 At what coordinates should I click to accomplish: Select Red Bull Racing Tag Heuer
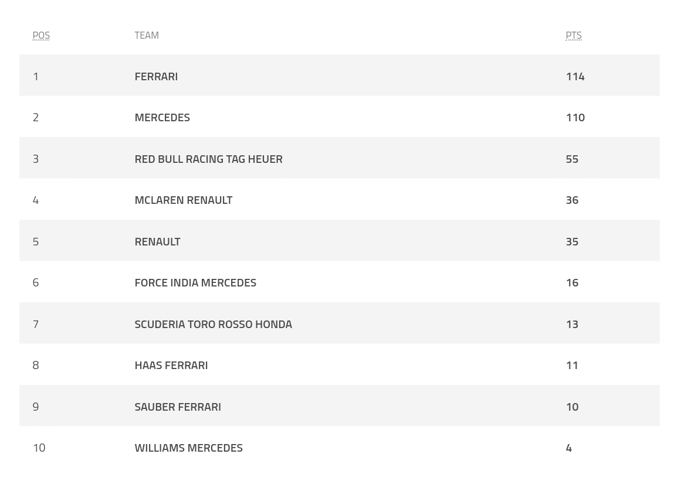208,159
